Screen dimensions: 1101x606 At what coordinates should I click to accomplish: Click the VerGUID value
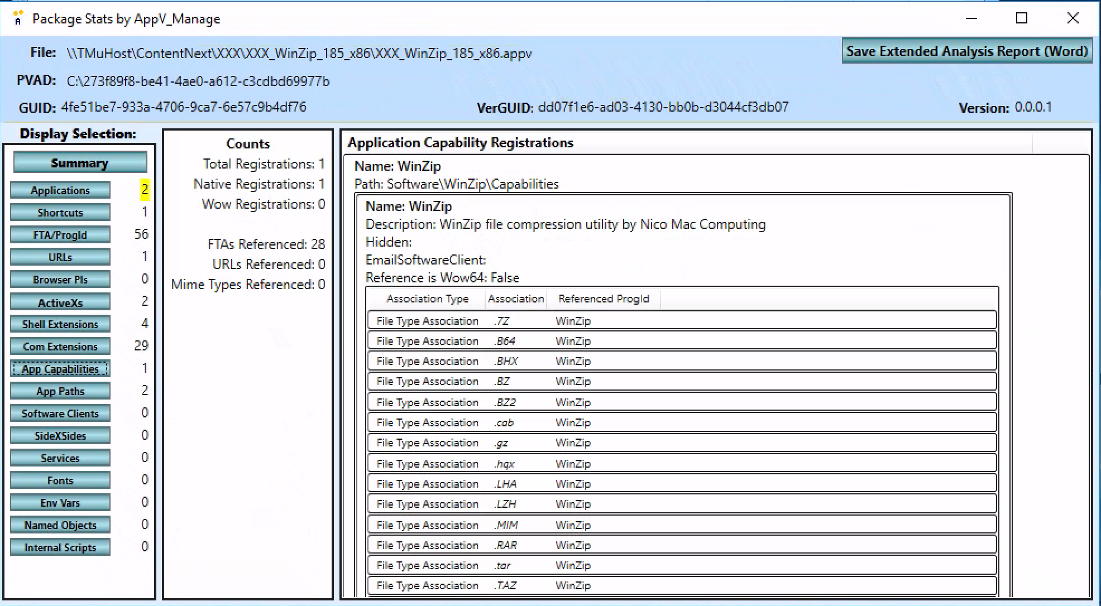(x=663, y=107)
